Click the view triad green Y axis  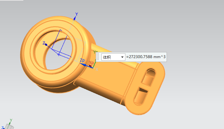click(x=11, y=121)
